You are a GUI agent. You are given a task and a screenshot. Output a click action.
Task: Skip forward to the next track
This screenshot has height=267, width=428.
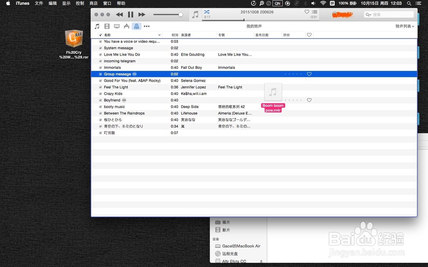142,15
